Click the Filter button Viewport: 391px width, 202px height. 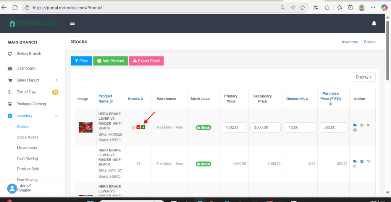(x=81, y=61)
